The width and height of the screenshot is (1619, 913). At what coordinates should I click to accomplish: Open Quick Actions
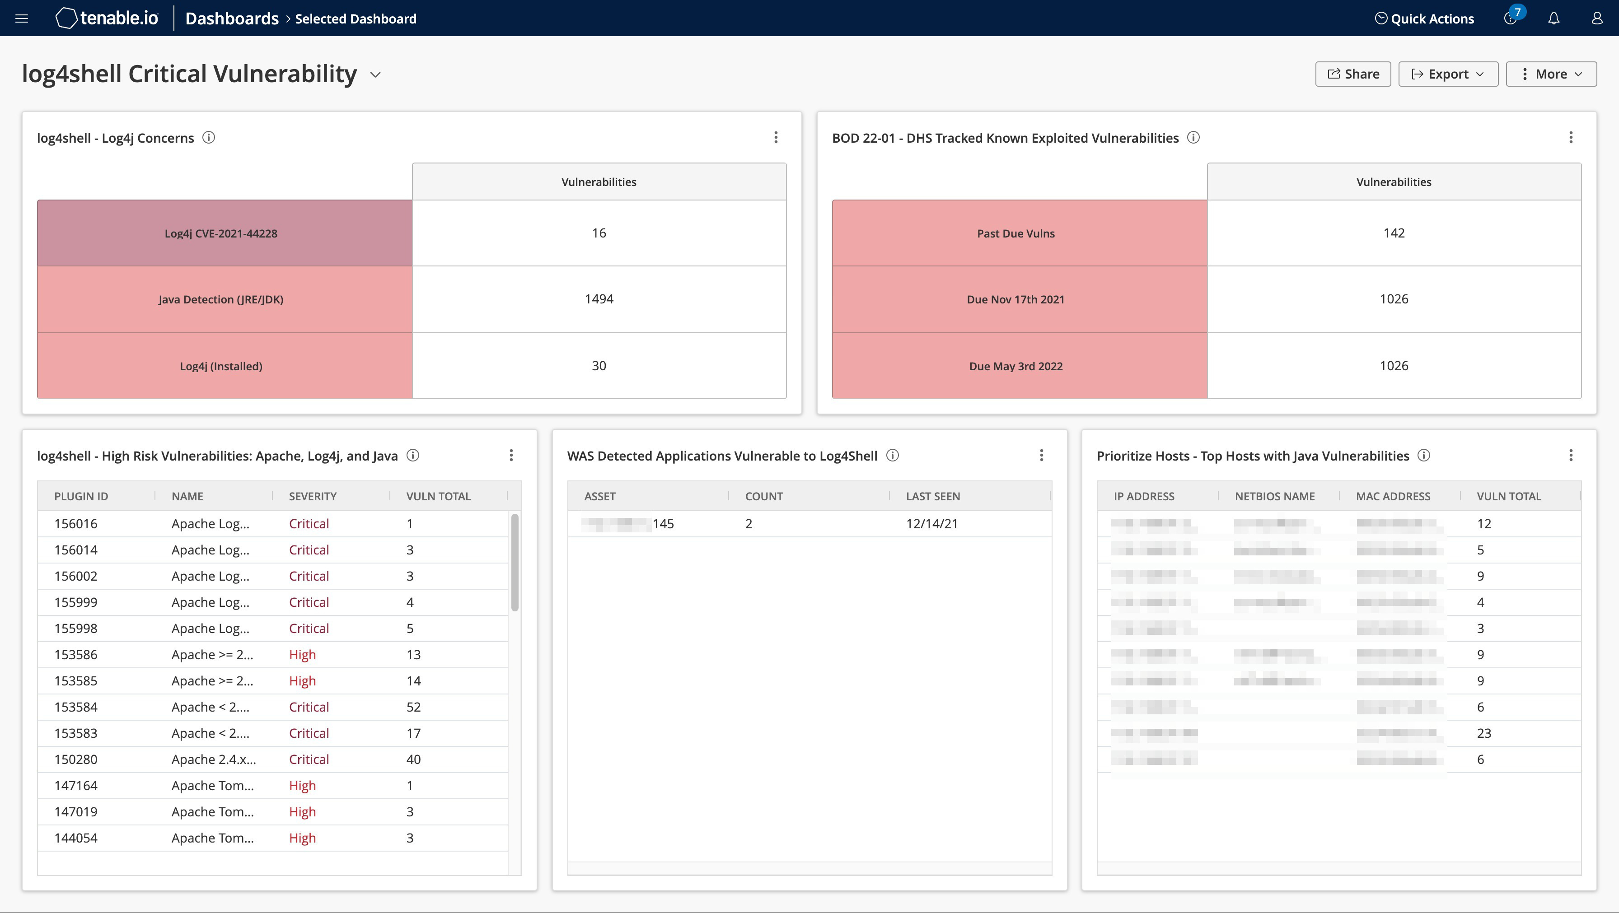1424,18
